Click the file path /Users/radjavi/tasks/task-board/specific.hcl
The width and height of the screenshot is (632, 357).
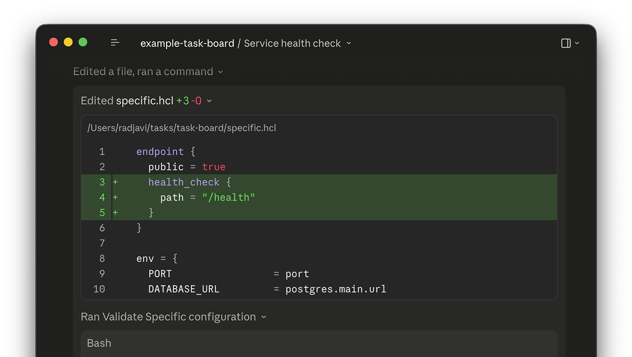(182, 128)
